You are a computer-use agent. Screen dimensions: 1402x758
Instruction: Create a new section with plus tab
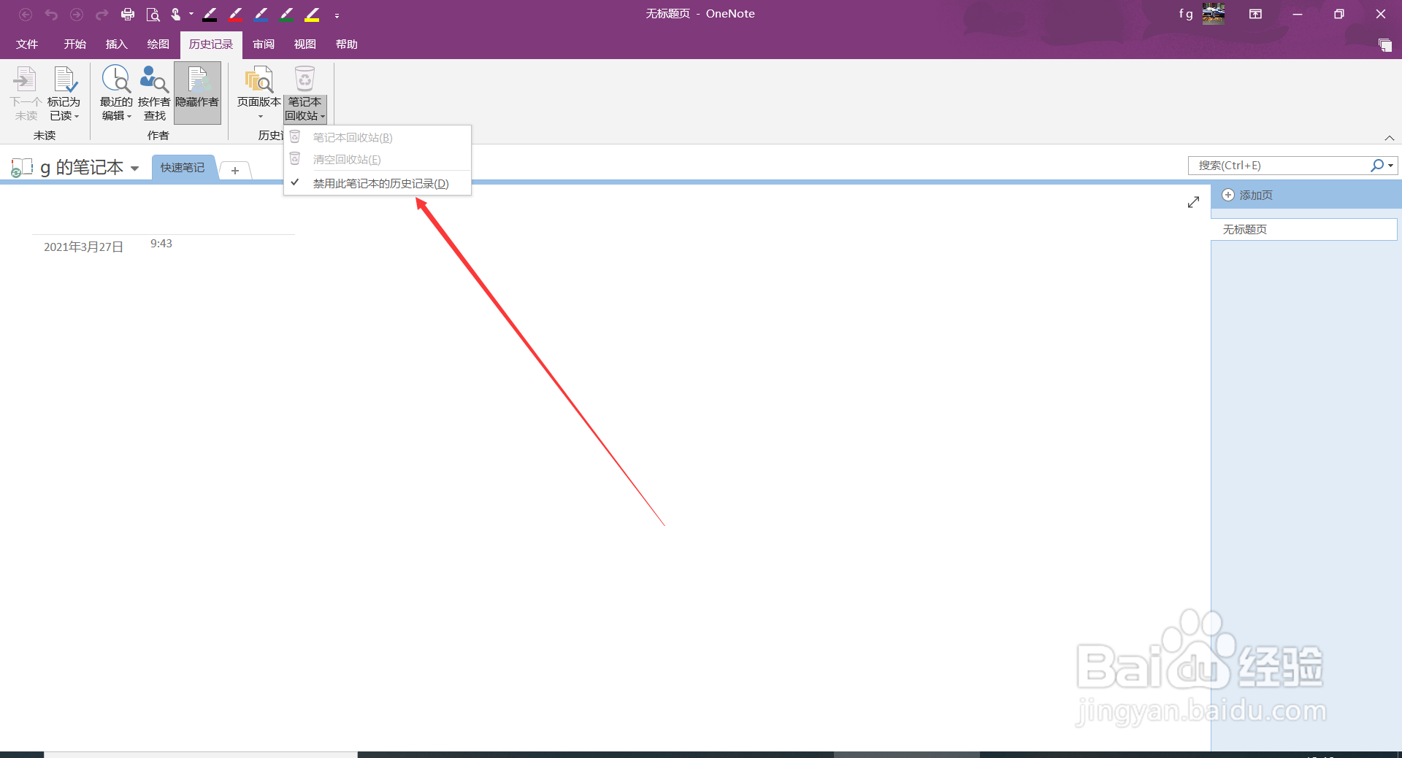235,170
